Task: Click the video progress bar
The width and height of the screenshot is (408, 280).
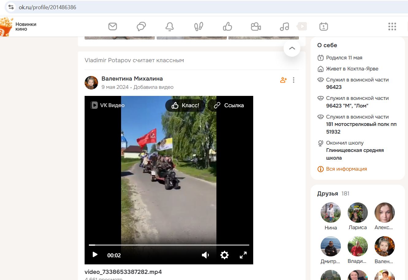Action: pyautogui.click(x=169, y=245)
